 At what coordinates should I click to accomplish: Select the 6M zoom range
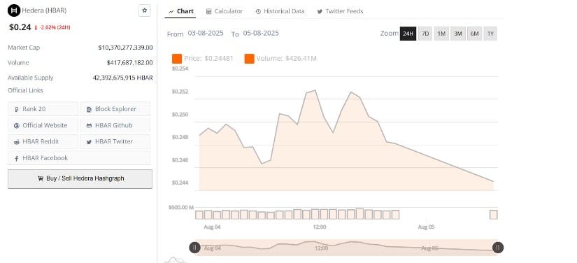pyautogui.click(x=474, y=34)
